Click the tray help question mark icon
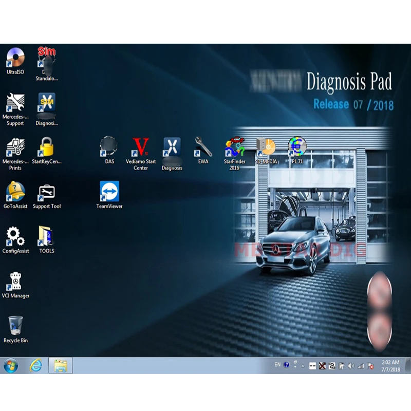The image size is (411, 411). click(x=287, y=365)
